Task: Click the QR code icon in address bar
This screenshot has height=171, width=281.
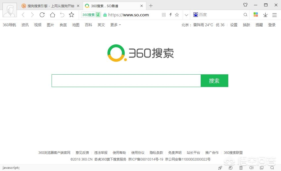Action: 164,15
